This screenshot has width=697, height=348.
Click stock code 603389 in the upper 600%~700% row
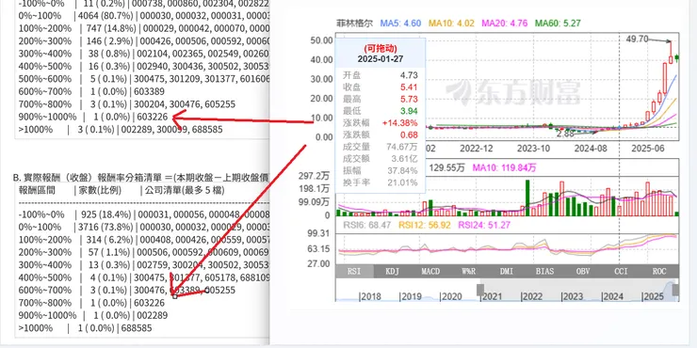[151, 92]
